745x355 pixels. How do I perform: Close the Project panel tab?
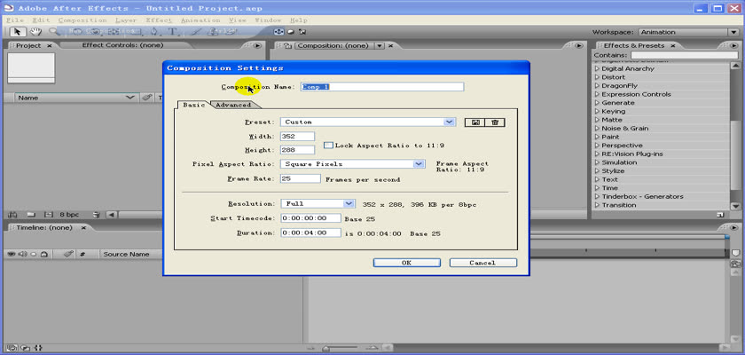[x=50, y=46]
